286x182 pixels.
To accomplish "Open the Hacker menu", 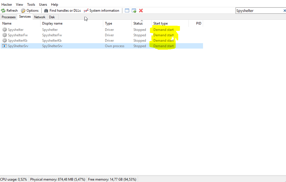I will coord(7,4).
